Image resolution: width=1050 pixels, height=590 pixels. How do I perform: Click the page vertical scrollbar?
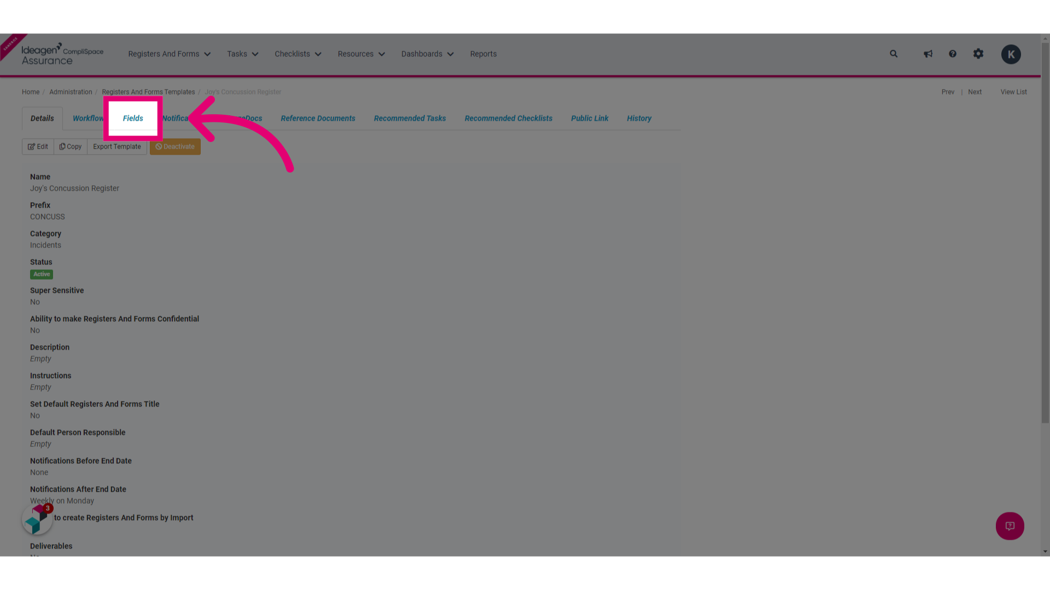(x=1045, y=233)
